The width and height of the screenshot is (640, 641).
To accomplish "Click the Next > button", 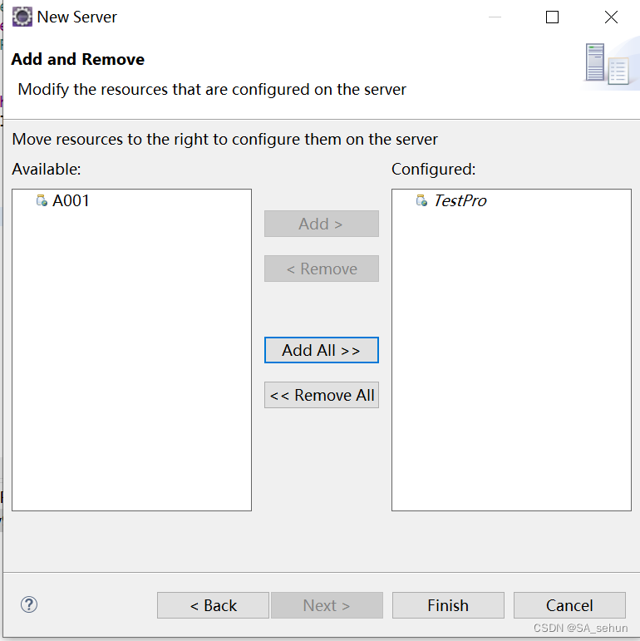I will pos(327,605).
